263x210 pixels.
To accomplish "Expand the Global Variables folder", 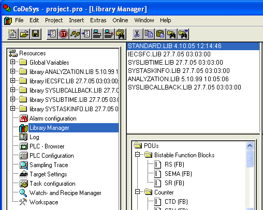I will pyautogui.click(x=12, y=62).
